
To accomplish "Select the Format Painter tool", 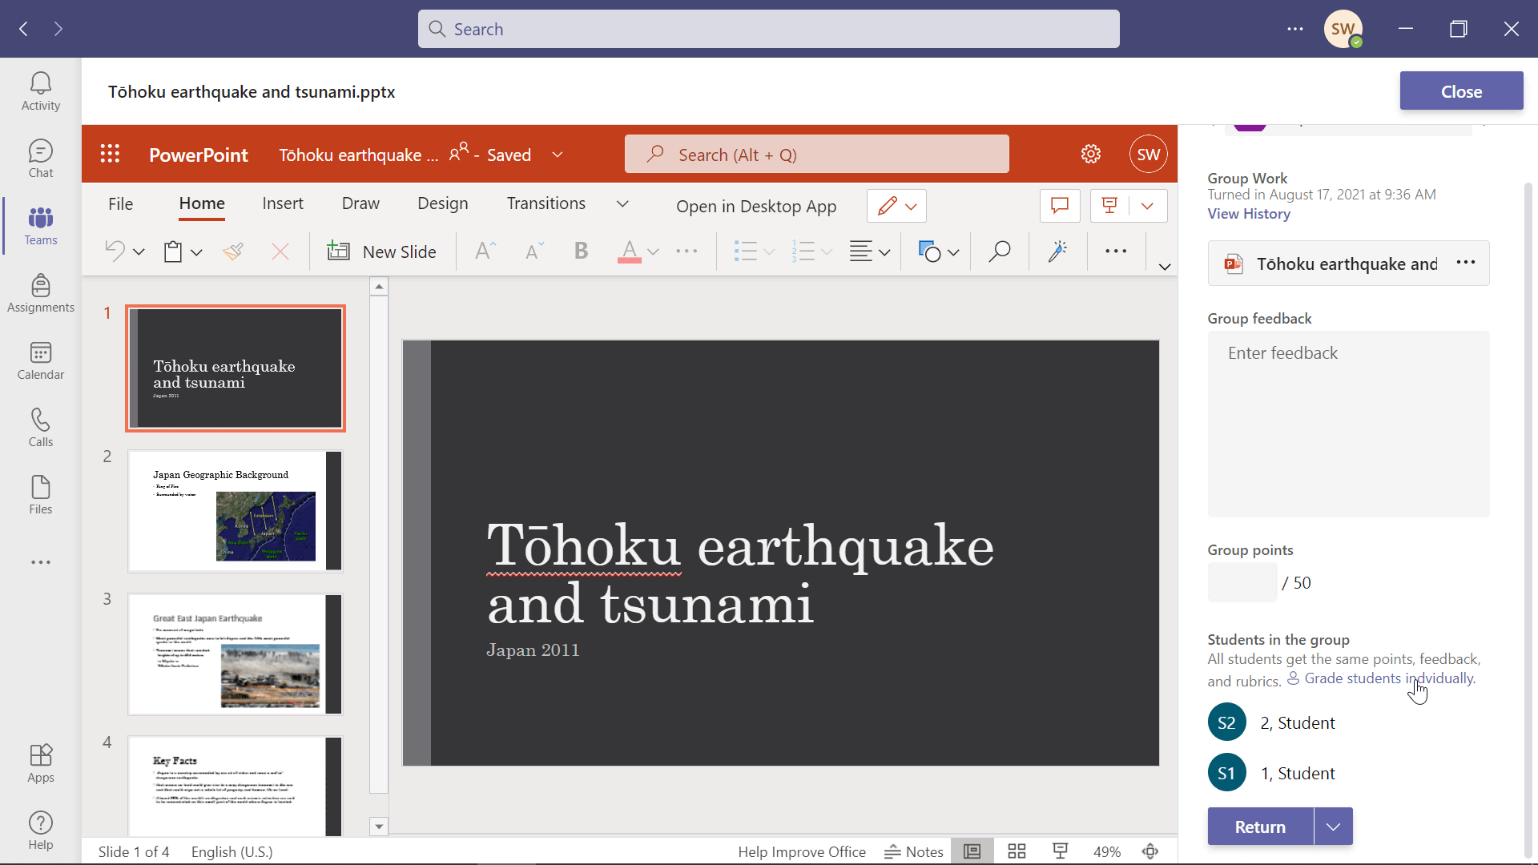I will click(x=232, y=251).
